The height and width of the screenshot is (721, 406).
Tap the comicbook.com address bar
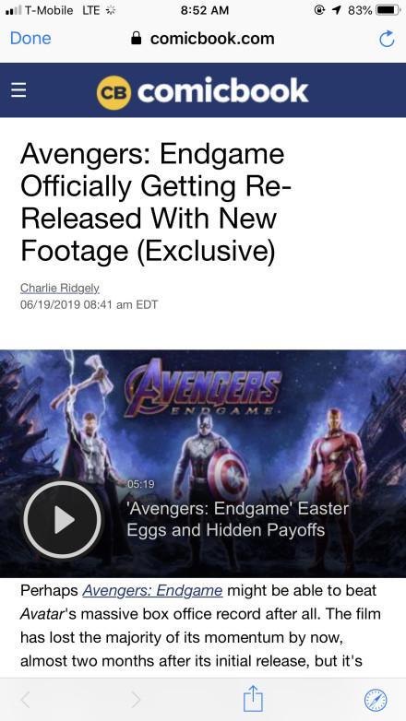pos(203,39)
